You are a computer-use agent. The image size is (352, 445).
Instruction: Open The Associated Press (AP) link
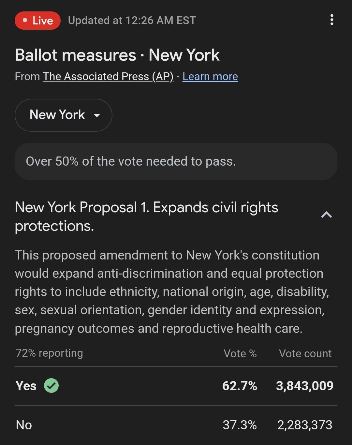(x=108, y=77)
